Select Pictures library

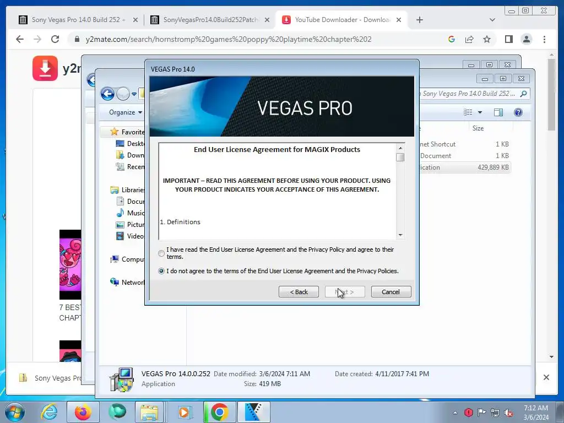coord(130,224)
